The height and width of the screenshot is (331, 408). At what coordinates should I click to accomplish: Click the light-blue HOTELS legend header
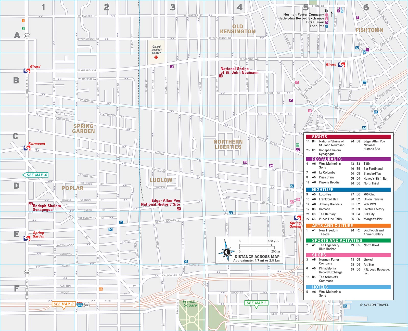348,287
